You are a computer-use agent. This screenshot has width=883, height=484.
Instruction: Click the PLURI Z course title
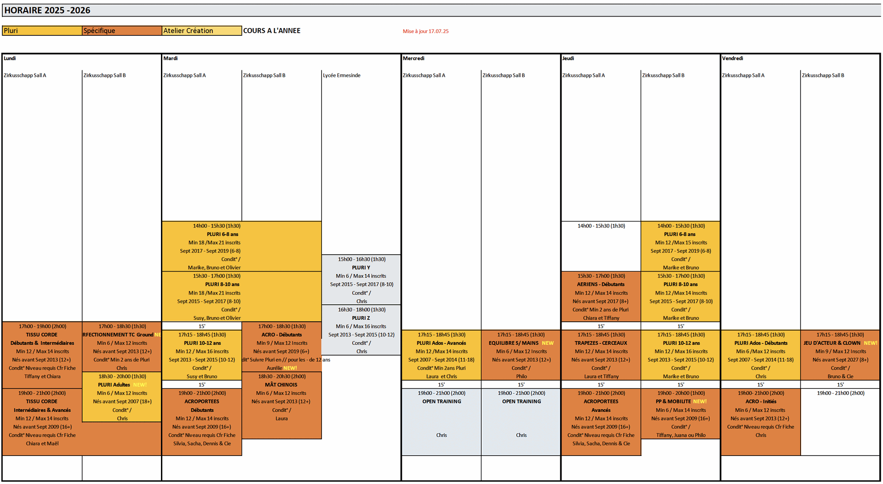tap(361, 318)
